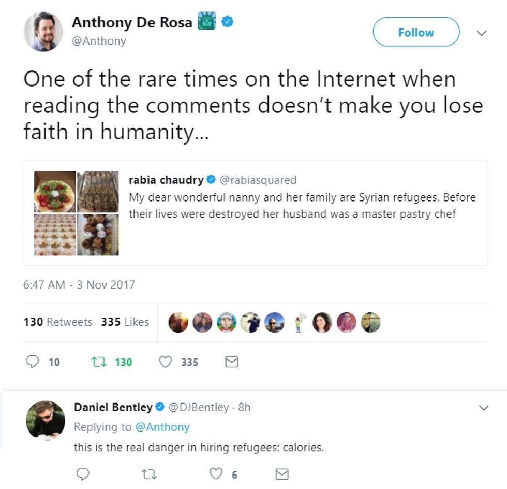
Task: Click Daniel Bentley's avatar
Action: click(x=46, y=420)
